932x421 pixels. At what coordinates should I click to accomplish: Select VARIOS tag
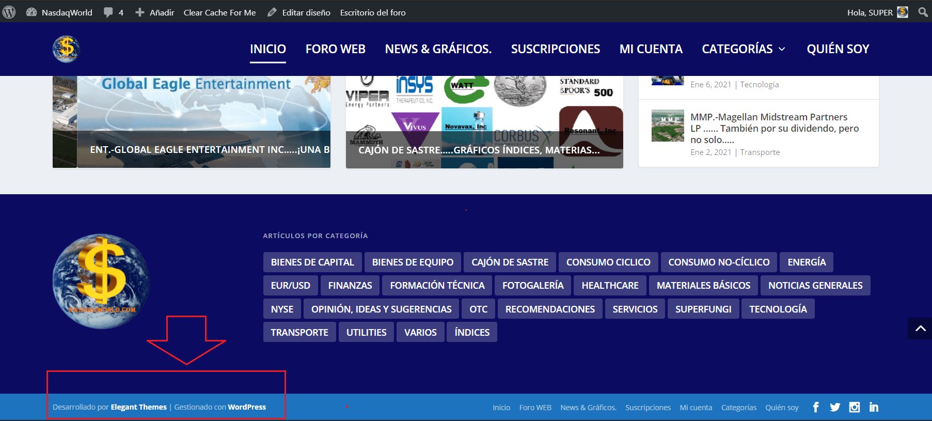click(x=420, y=333)
